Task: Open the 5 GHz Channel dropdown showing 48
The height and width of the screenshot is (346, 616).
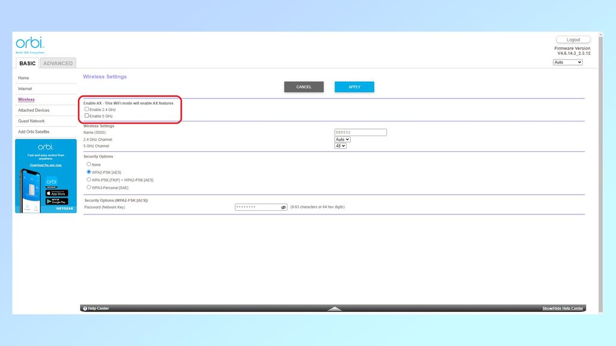Action: click(x=340, y=145)
